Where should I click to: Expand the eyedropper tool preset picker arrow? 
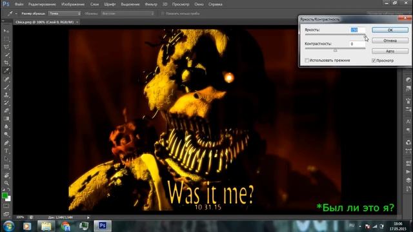pyautogui.click(x=16, y=14)
